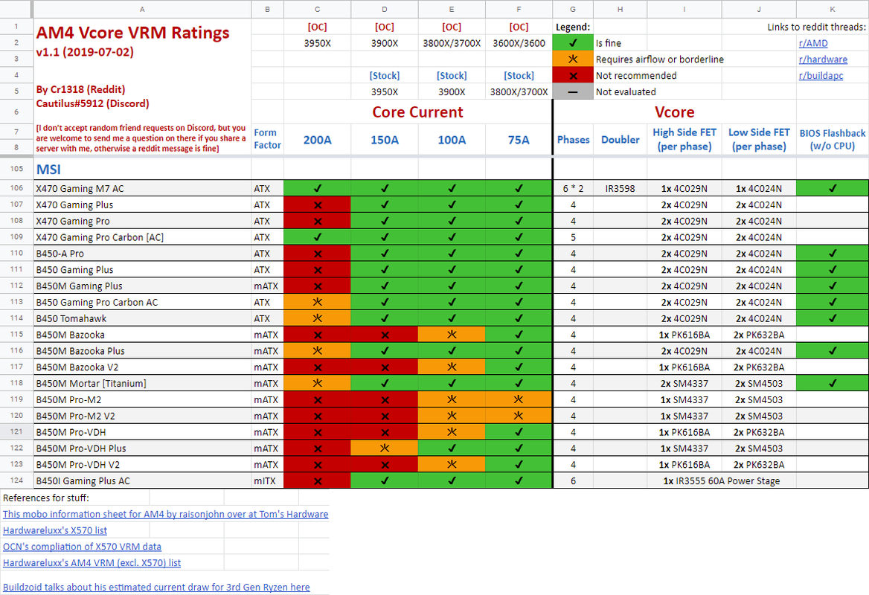Select the 'Vcore' header cell
Image resolution: width=869 pixels, height=595 pixels.
point(675,112)
